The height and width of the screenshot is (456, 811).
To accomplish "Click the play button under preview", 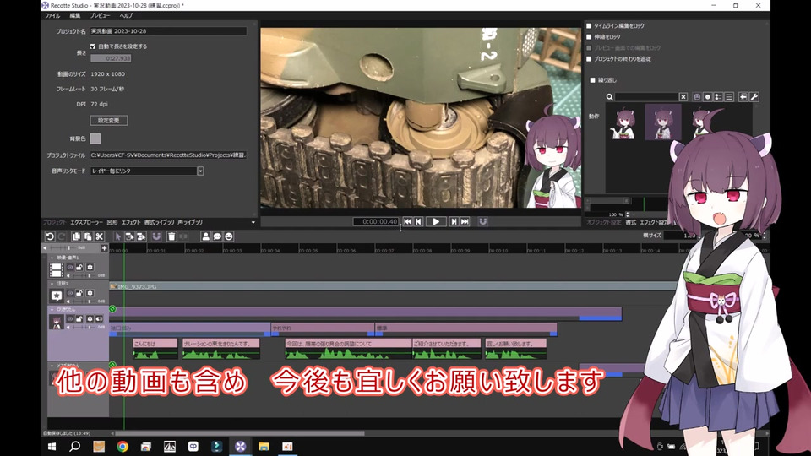I will [x=436, y=221].
